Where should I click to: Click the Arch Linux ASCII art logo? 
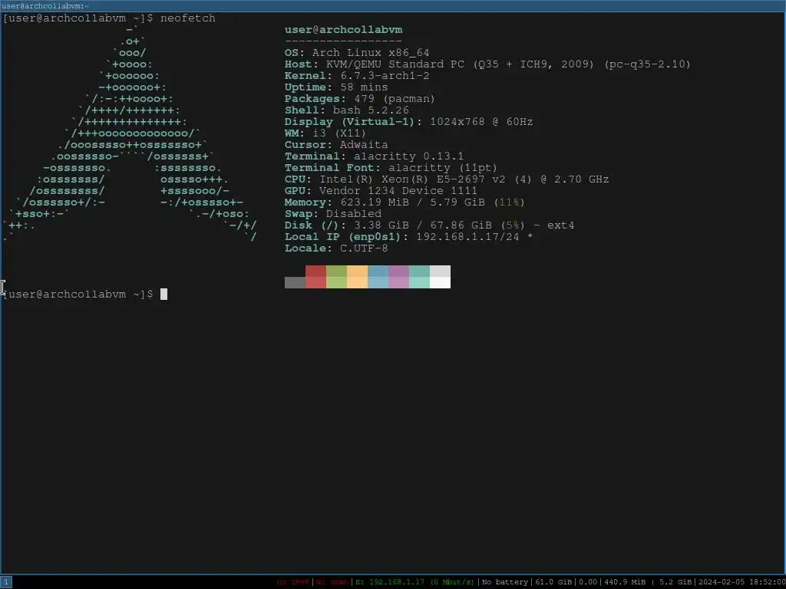(x=129, y=133)
